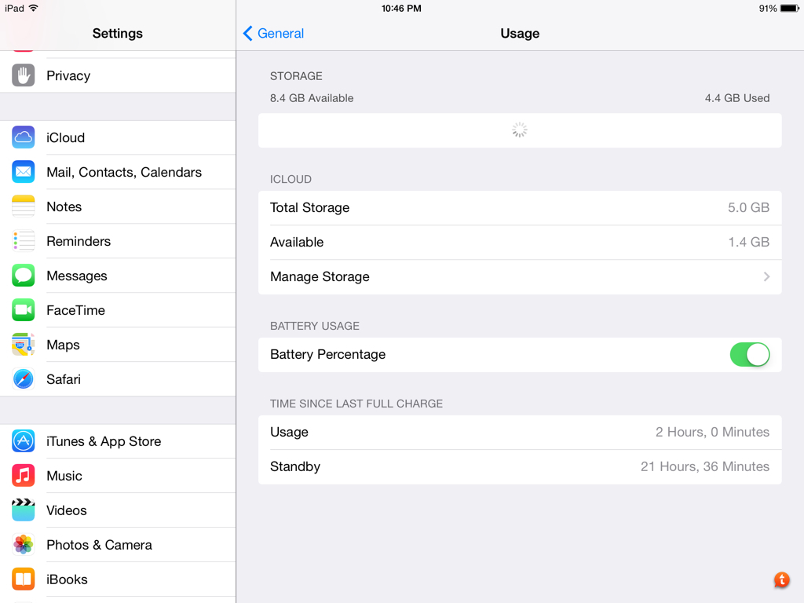Tap the Notes notepad icon
The image size is (804, 603).
(23, 206)
